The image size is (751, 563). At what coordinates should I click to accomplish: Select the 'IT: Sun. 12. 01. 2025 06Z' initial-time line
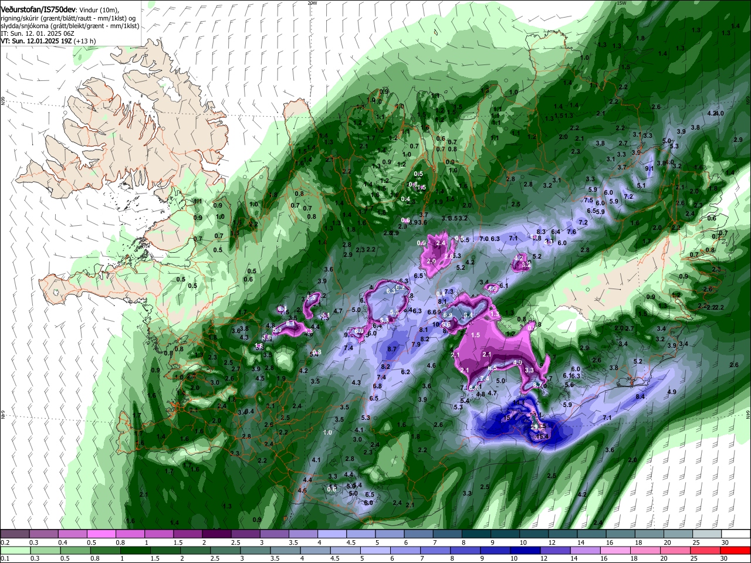click(38, 33)
